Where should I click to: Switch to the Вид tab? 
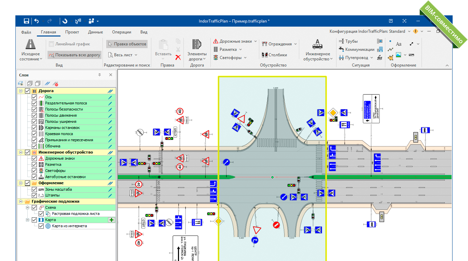pyautogui.click(x=144, y=32)
